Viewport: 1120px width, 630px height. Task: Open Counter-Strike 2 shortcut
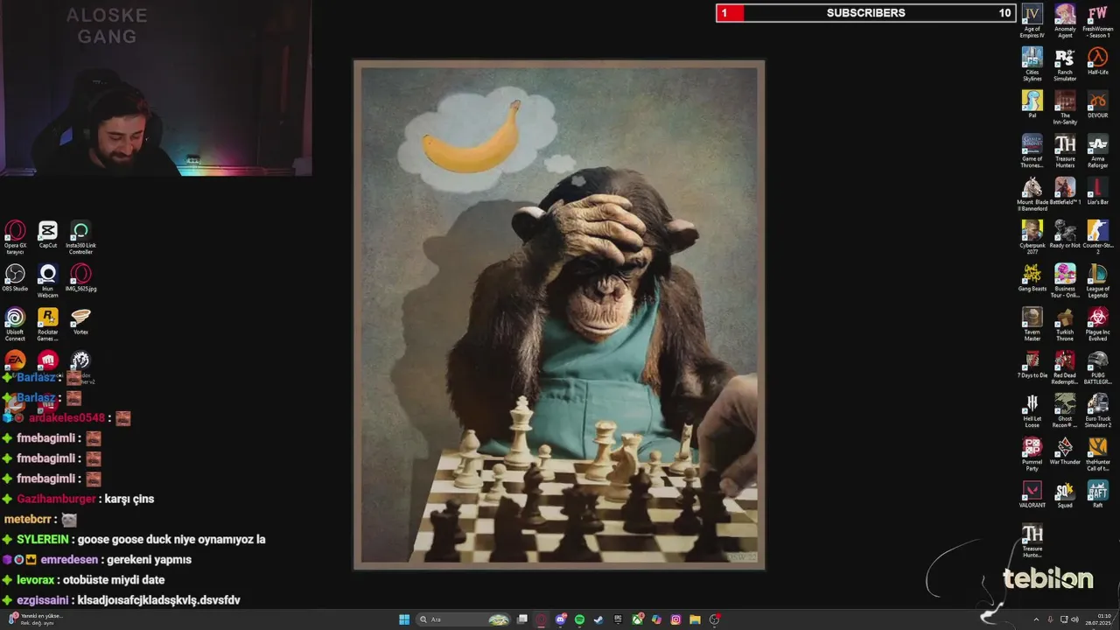[x=1097, y=237]
